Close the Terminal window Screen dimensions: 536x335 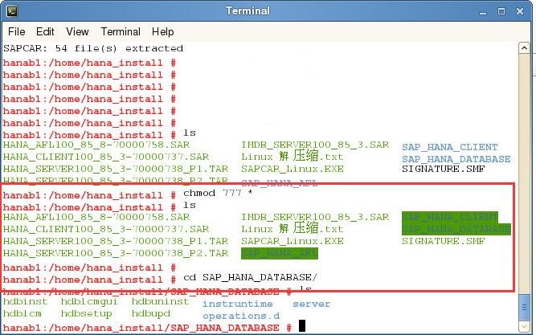click(x=520, y=11)
